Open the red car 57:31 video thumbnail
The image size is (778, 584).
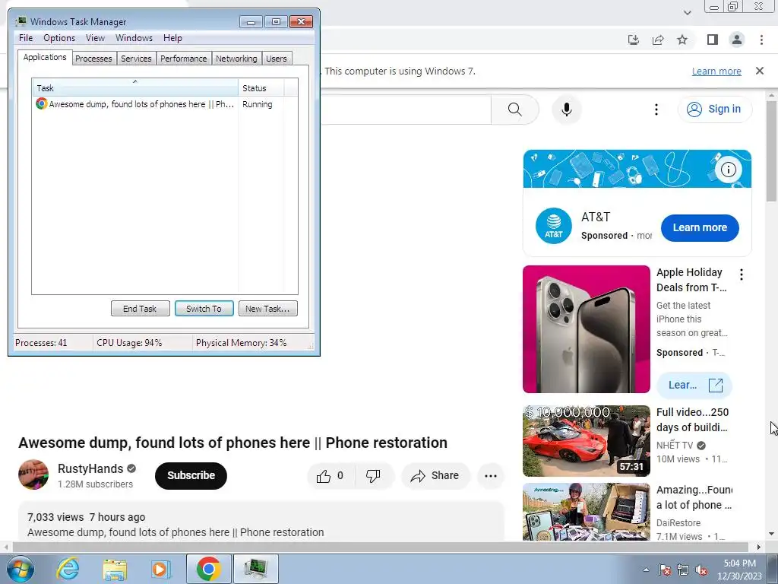coord(586,441)
